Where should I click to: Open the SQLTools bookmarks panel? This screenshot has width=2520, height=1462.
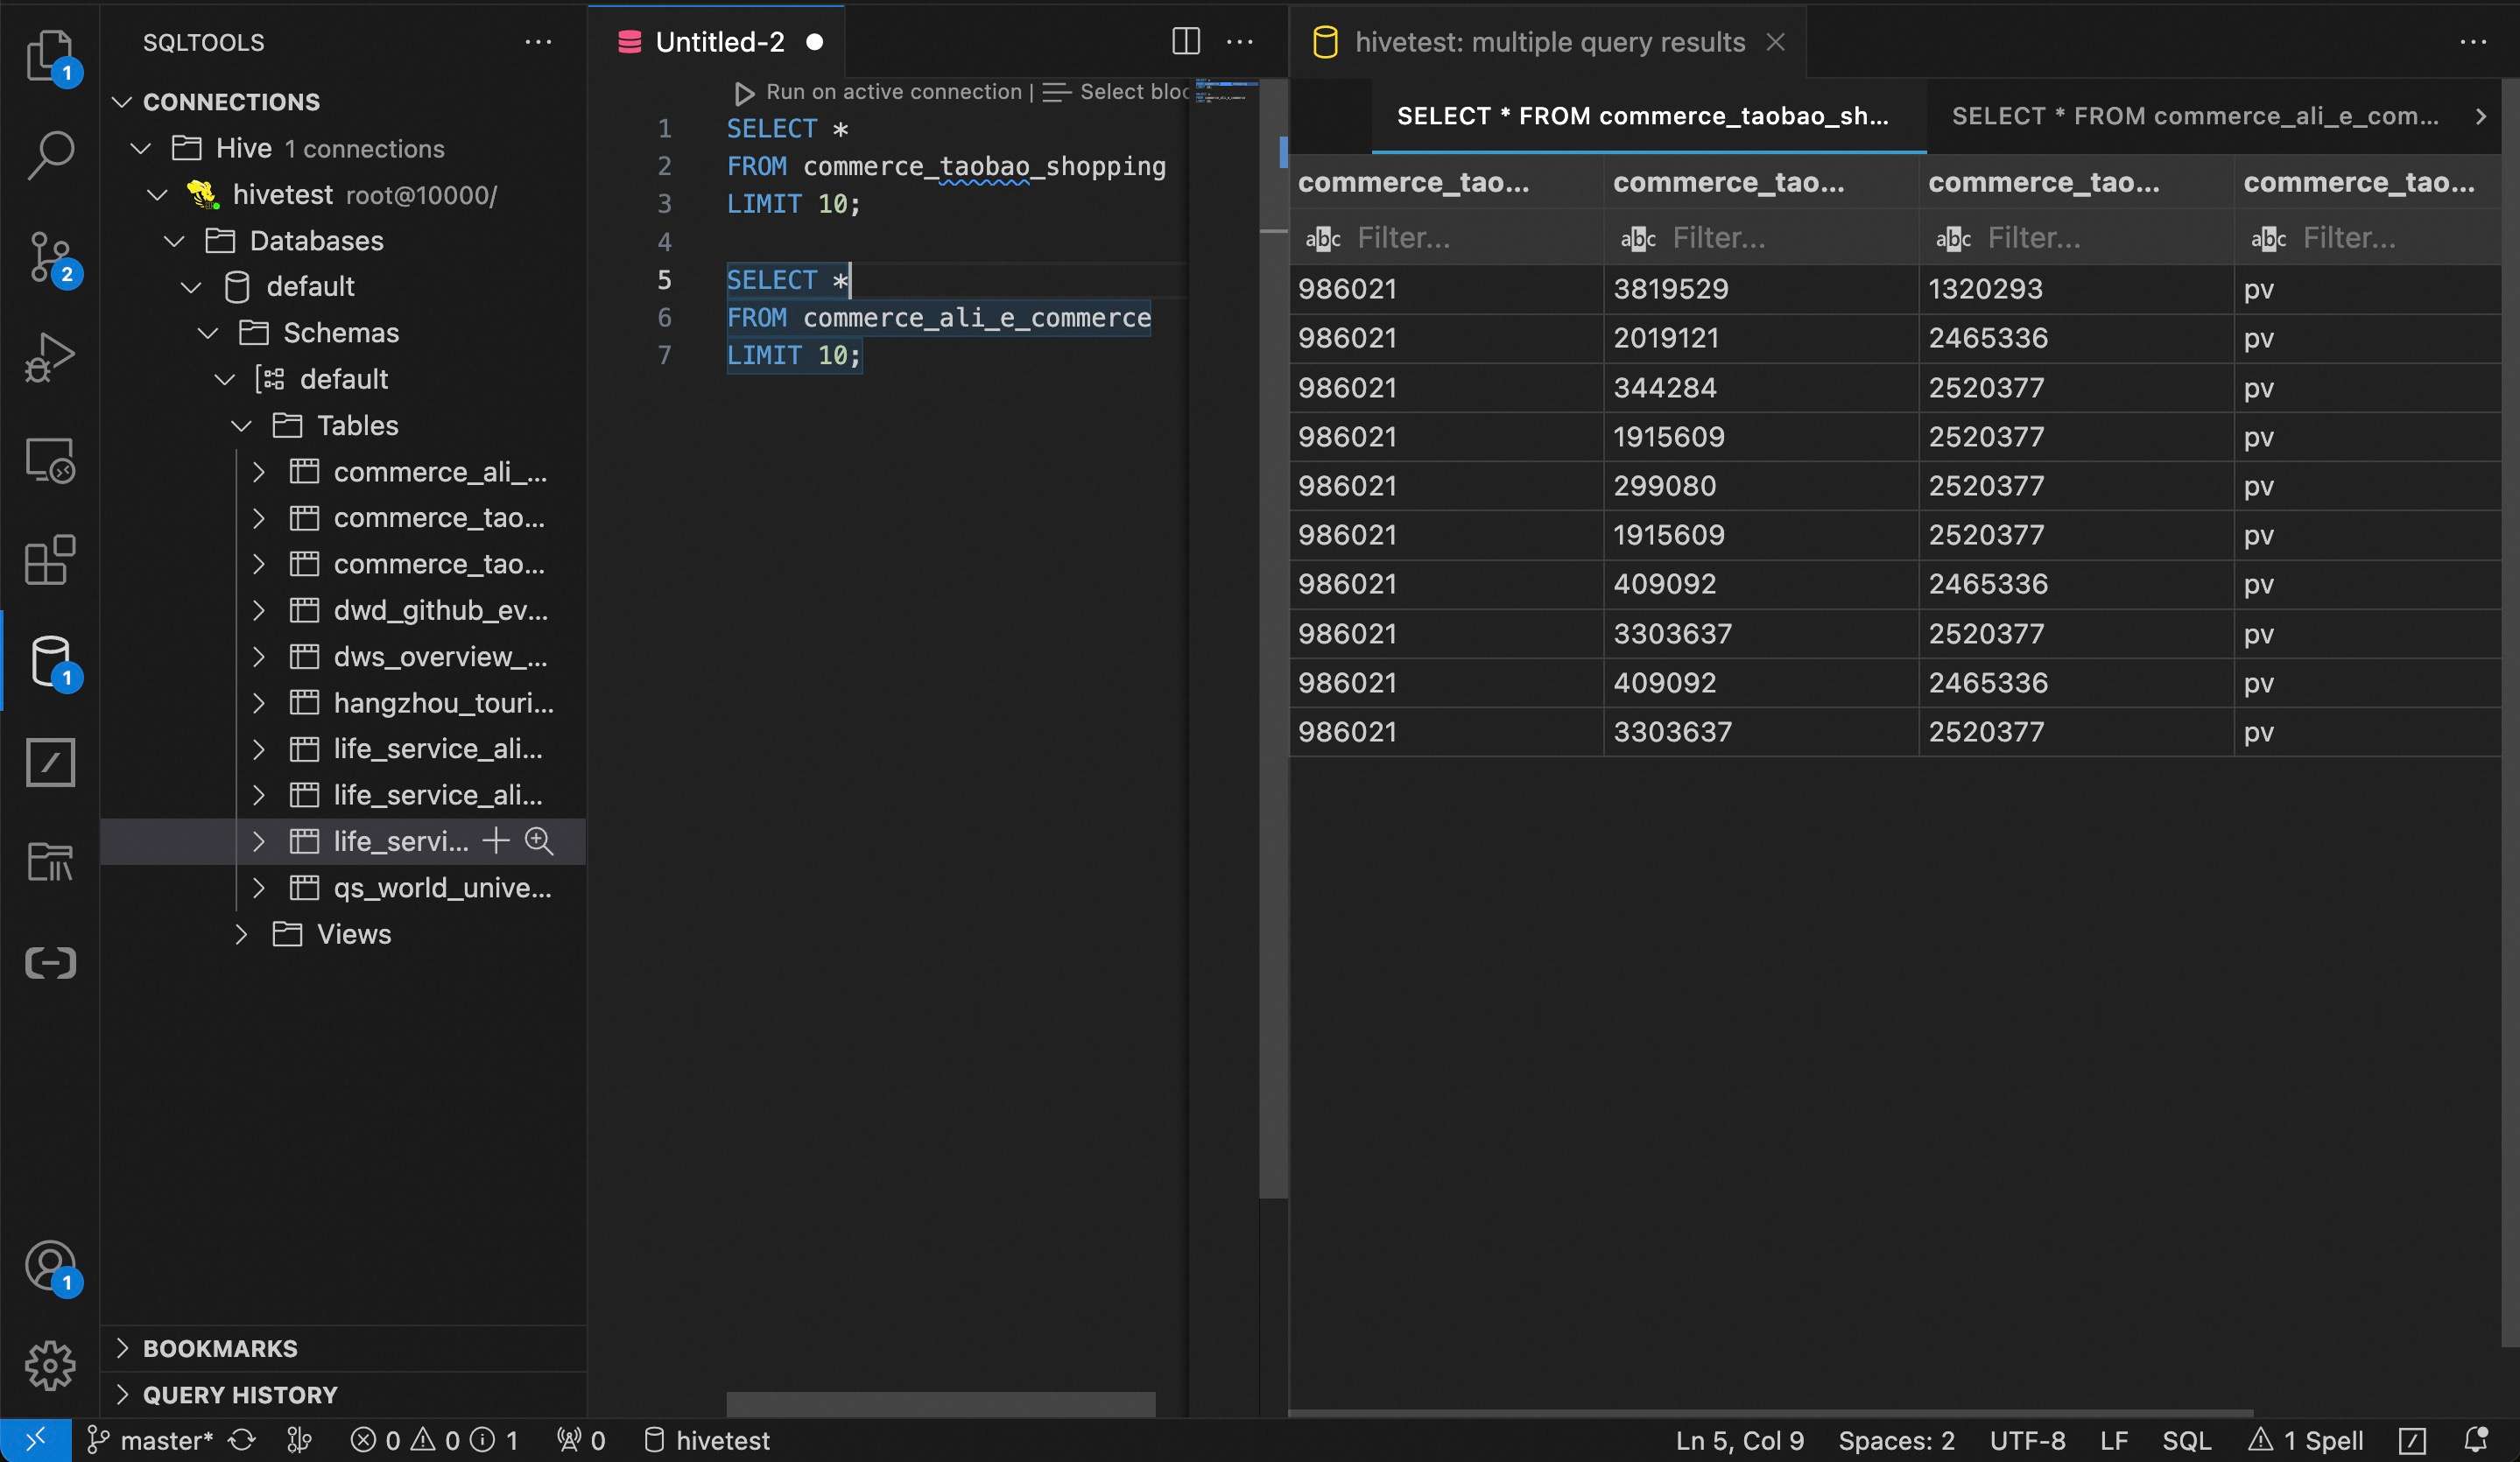[219, 1349]
